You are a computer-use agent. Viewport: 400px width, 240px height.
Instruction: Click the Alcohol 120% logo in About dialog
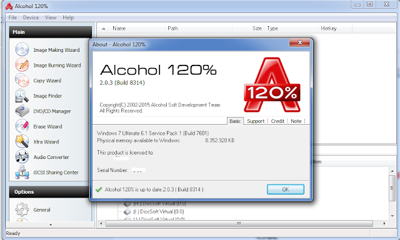click(272, 85)
